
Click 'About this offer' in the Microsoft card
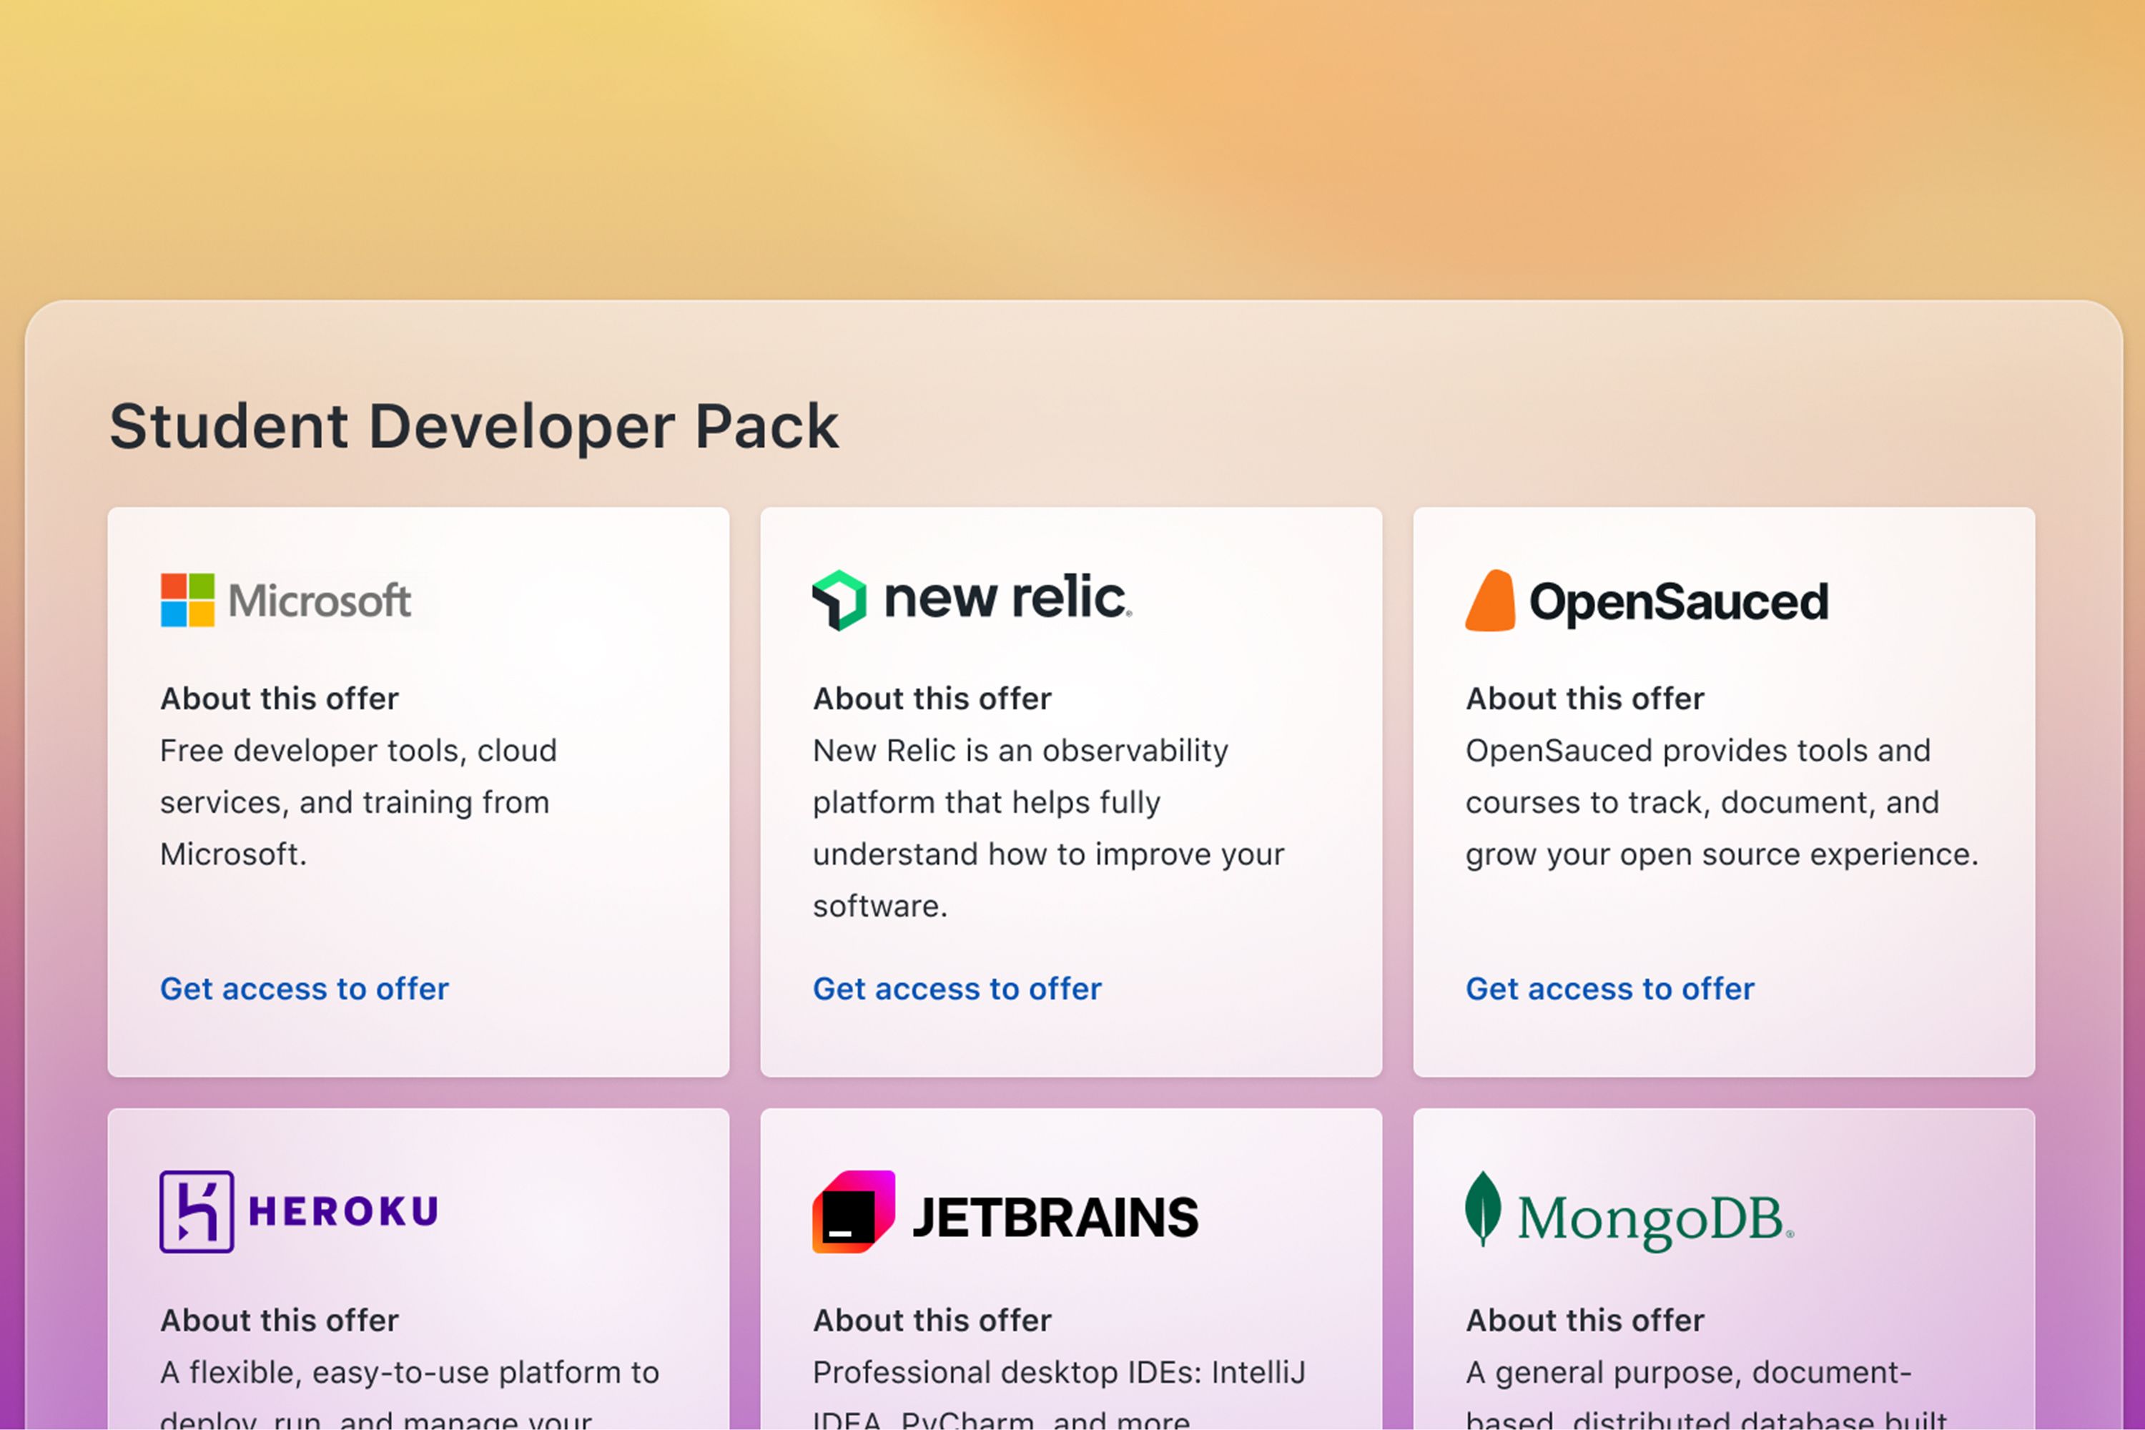(x=280, y=699)
